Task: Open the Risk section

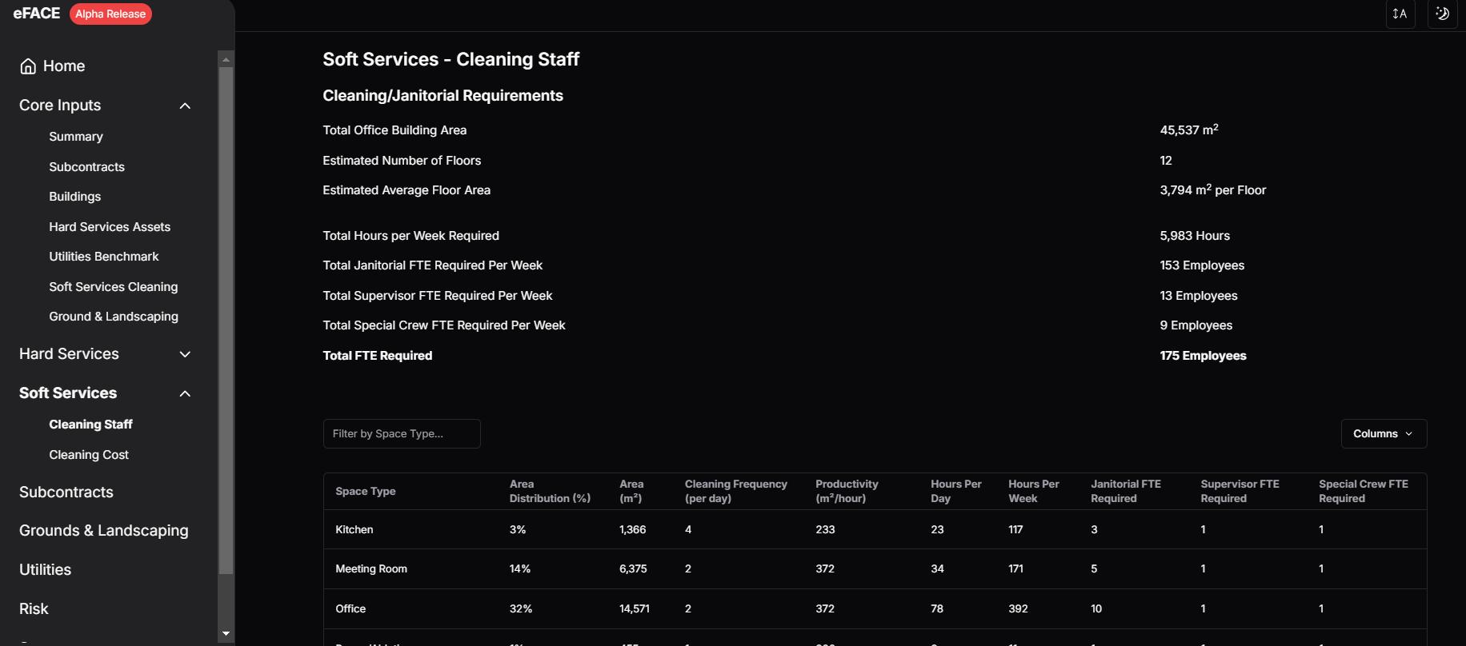Action: (34, 609)
